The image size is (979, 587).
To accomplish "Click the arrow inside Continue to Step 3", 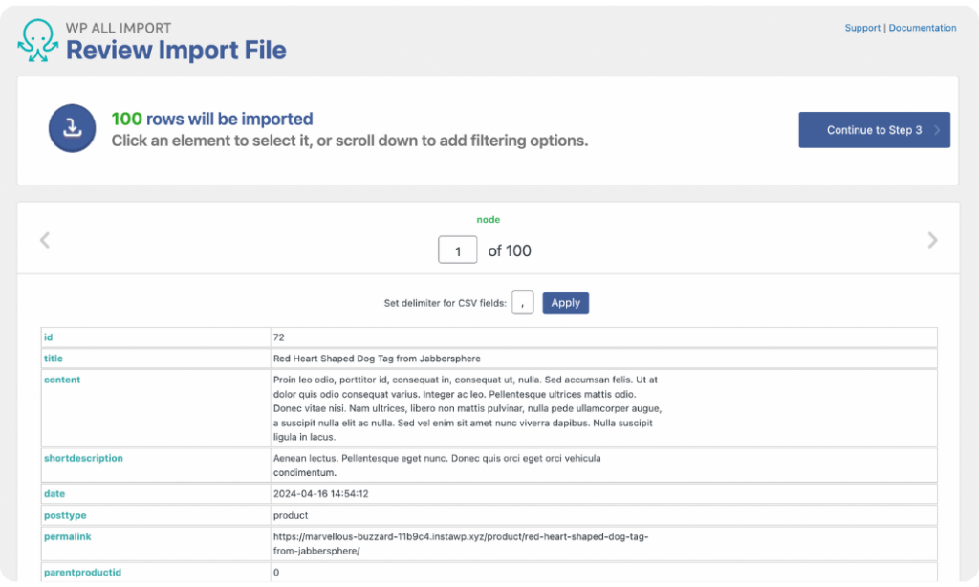I will pos(938,130).
